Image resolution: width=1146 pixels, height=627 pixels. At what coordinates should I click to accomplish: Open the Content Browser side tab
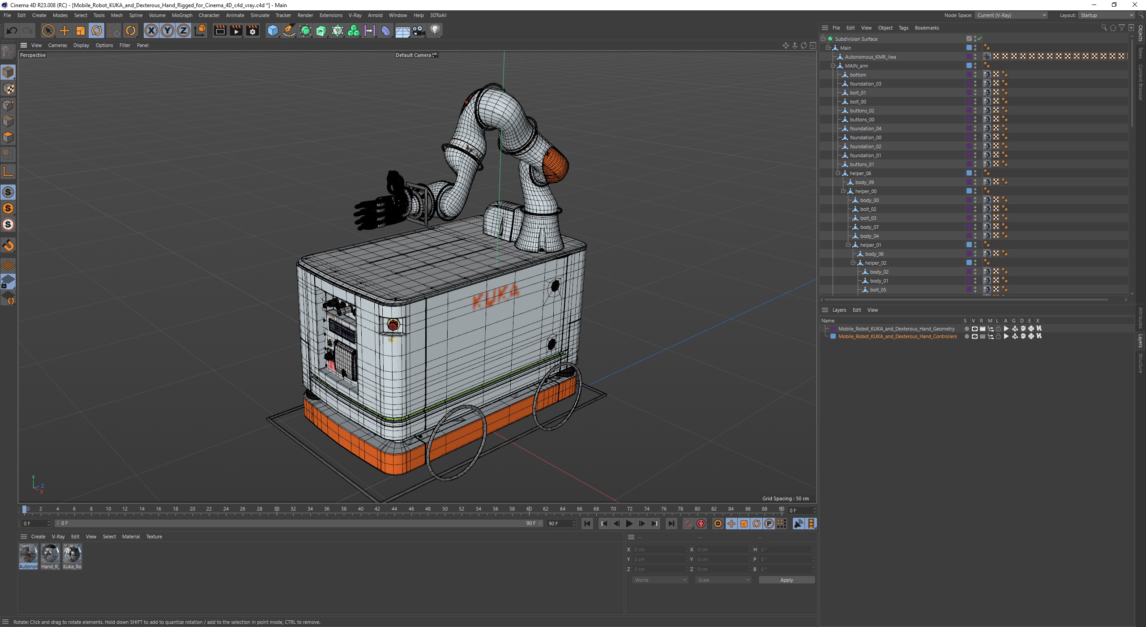tap(1140, 82)
